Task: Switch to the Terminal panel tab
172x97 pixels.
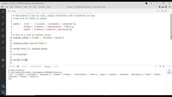Action: click(x=48, y=67)
